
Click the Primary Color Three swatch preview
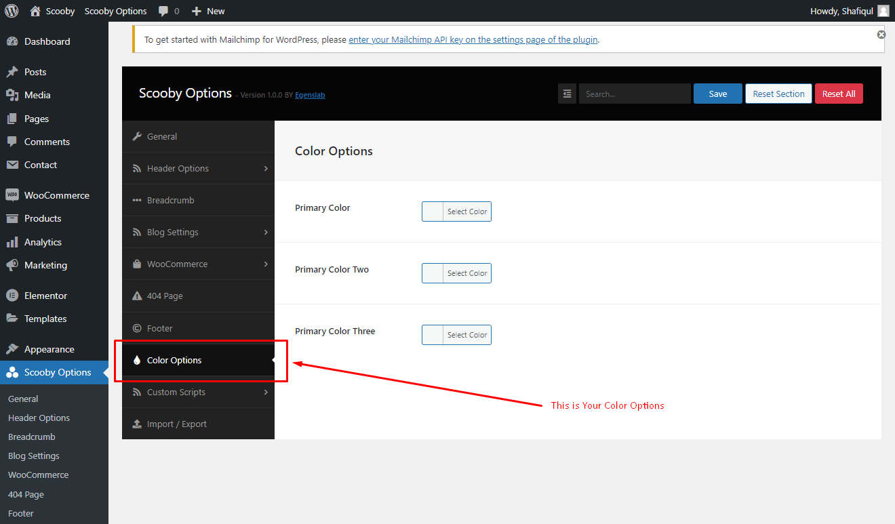pyautogui.click(x=433, y=335)
